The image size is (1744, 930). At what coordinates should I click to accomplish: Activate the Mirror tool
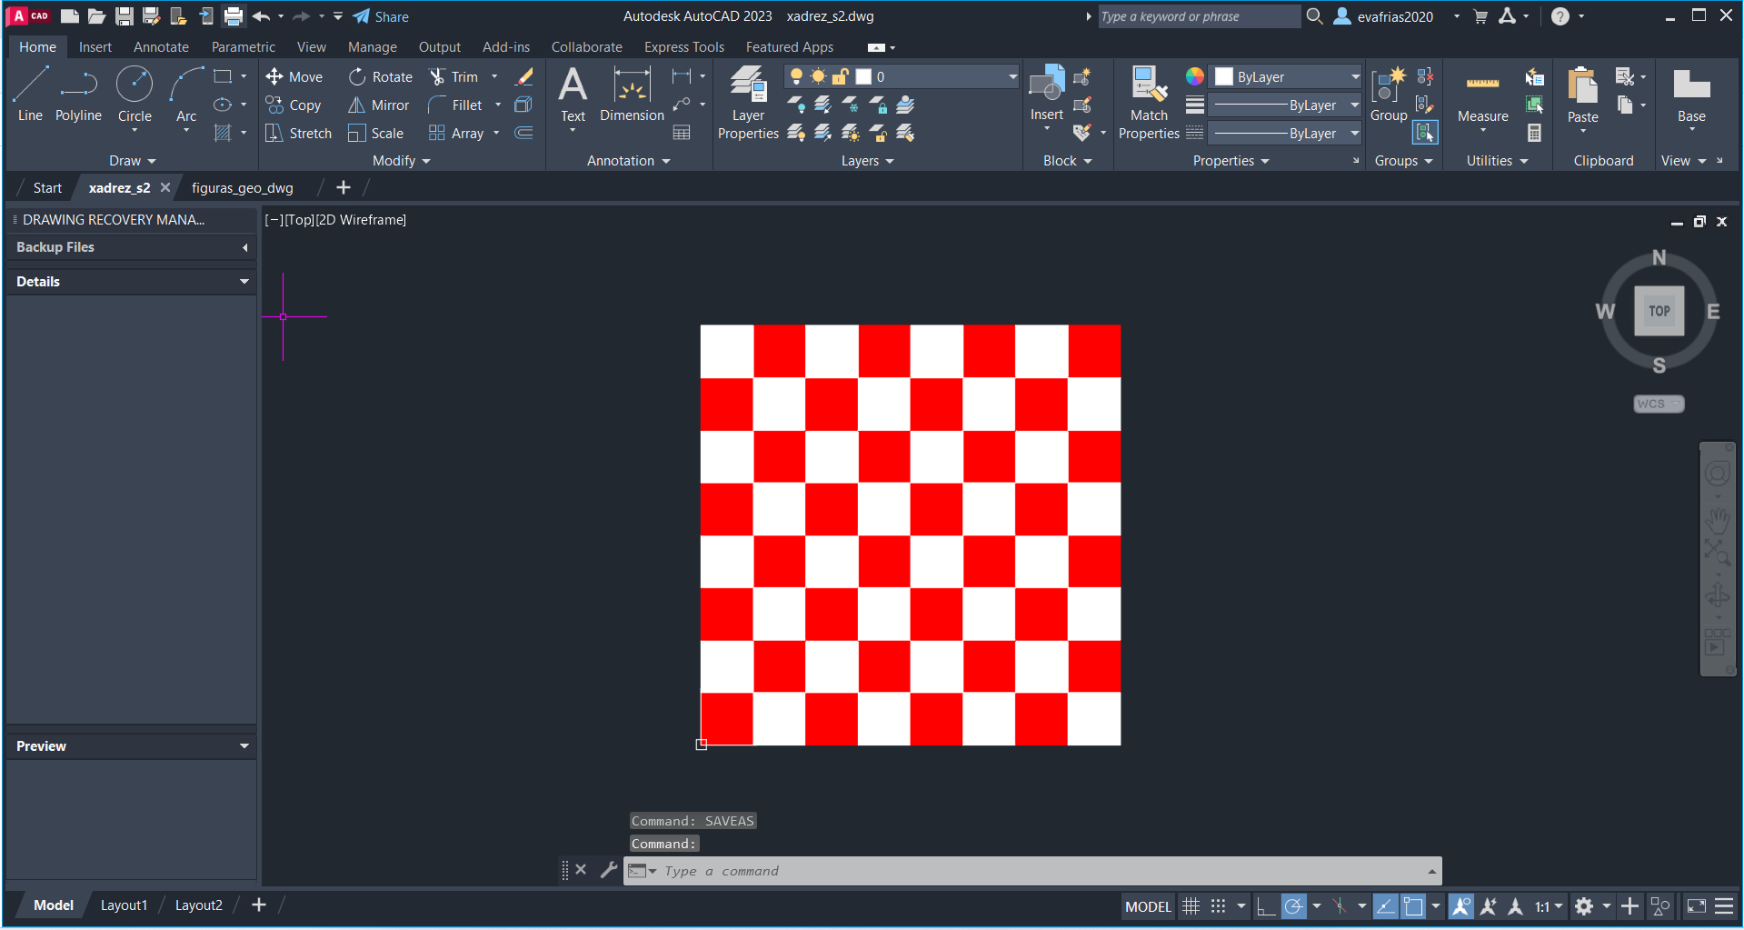point(379,105)
